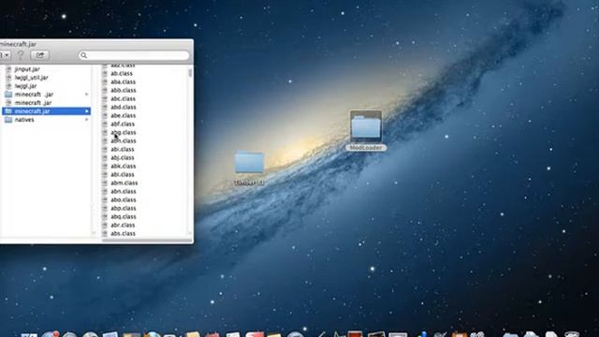The width and height of the screenshot is (599, 337).
Task: Select abm.class file
Action: (x=124, y=183)
